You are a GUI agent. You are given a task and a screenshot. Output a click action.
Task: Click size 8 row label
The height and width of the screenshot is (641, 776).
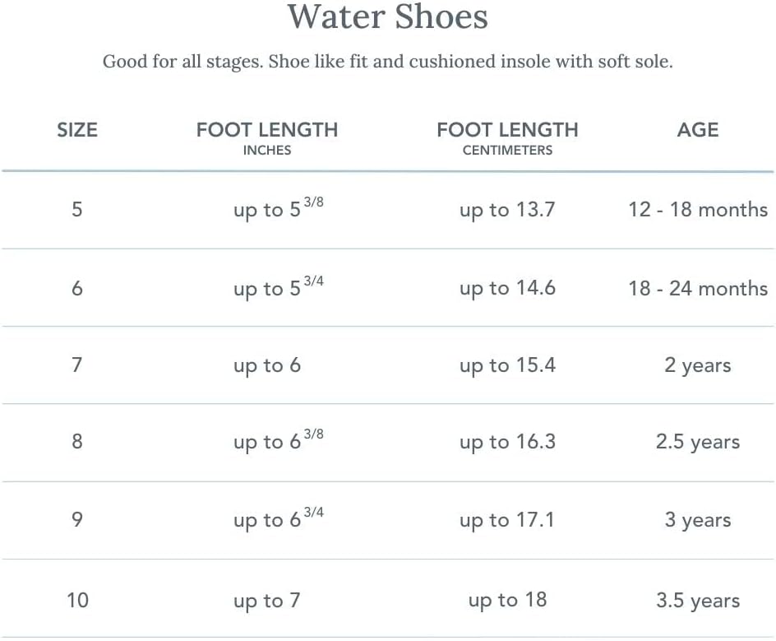coord(76,441)
